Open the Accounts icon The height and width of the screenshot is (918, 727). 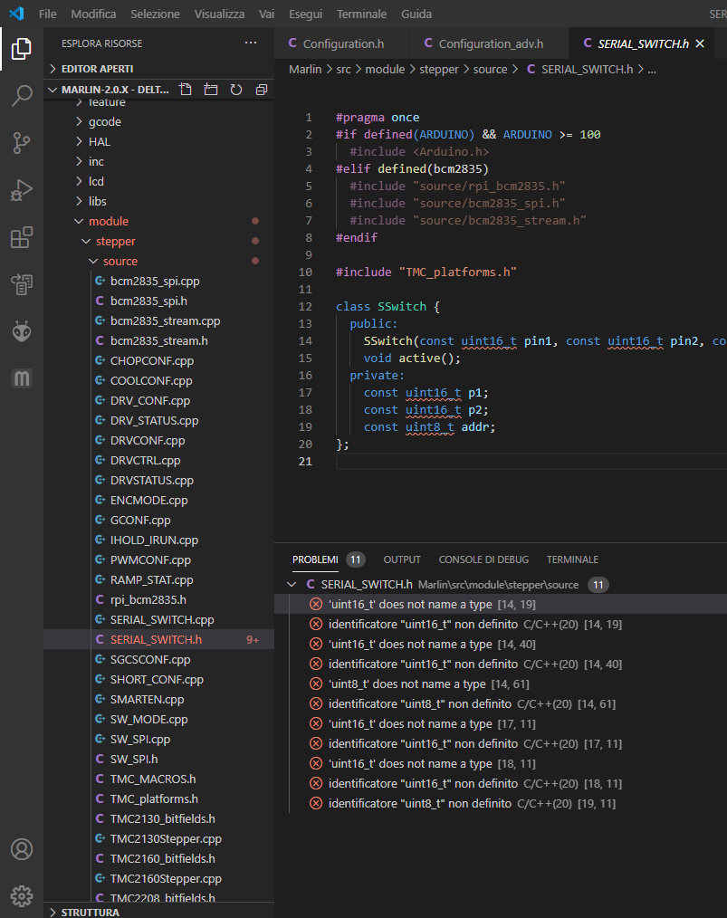click(x=22, y=849)
